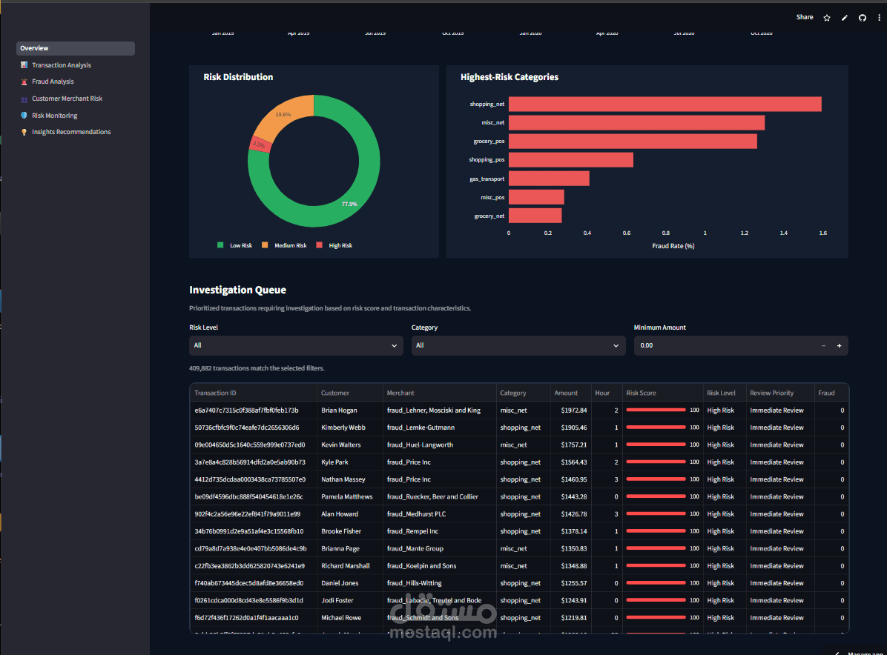Click the Transaction Analysis chart icon
887x655 pixels.
click(x=24, y=65)
